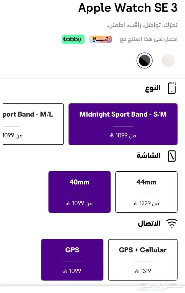Screen dimensions: 185x293
Task: Click the من 1229 price on 44mm card
Action: [x=146, y=203]
